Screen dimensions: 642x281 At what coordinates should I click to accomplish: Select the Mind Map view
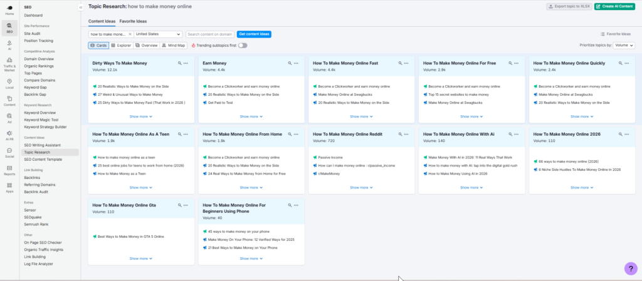173,45
